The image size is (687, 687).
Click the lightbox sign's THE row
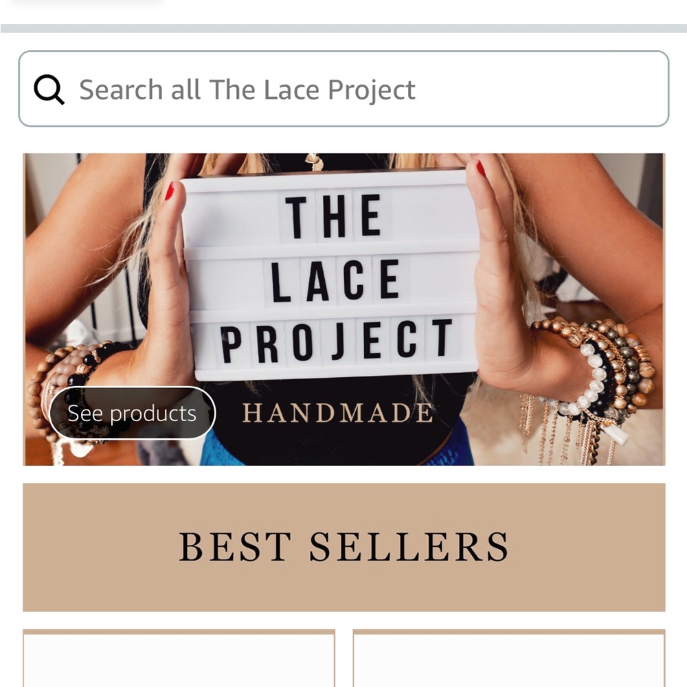point(333,217)
